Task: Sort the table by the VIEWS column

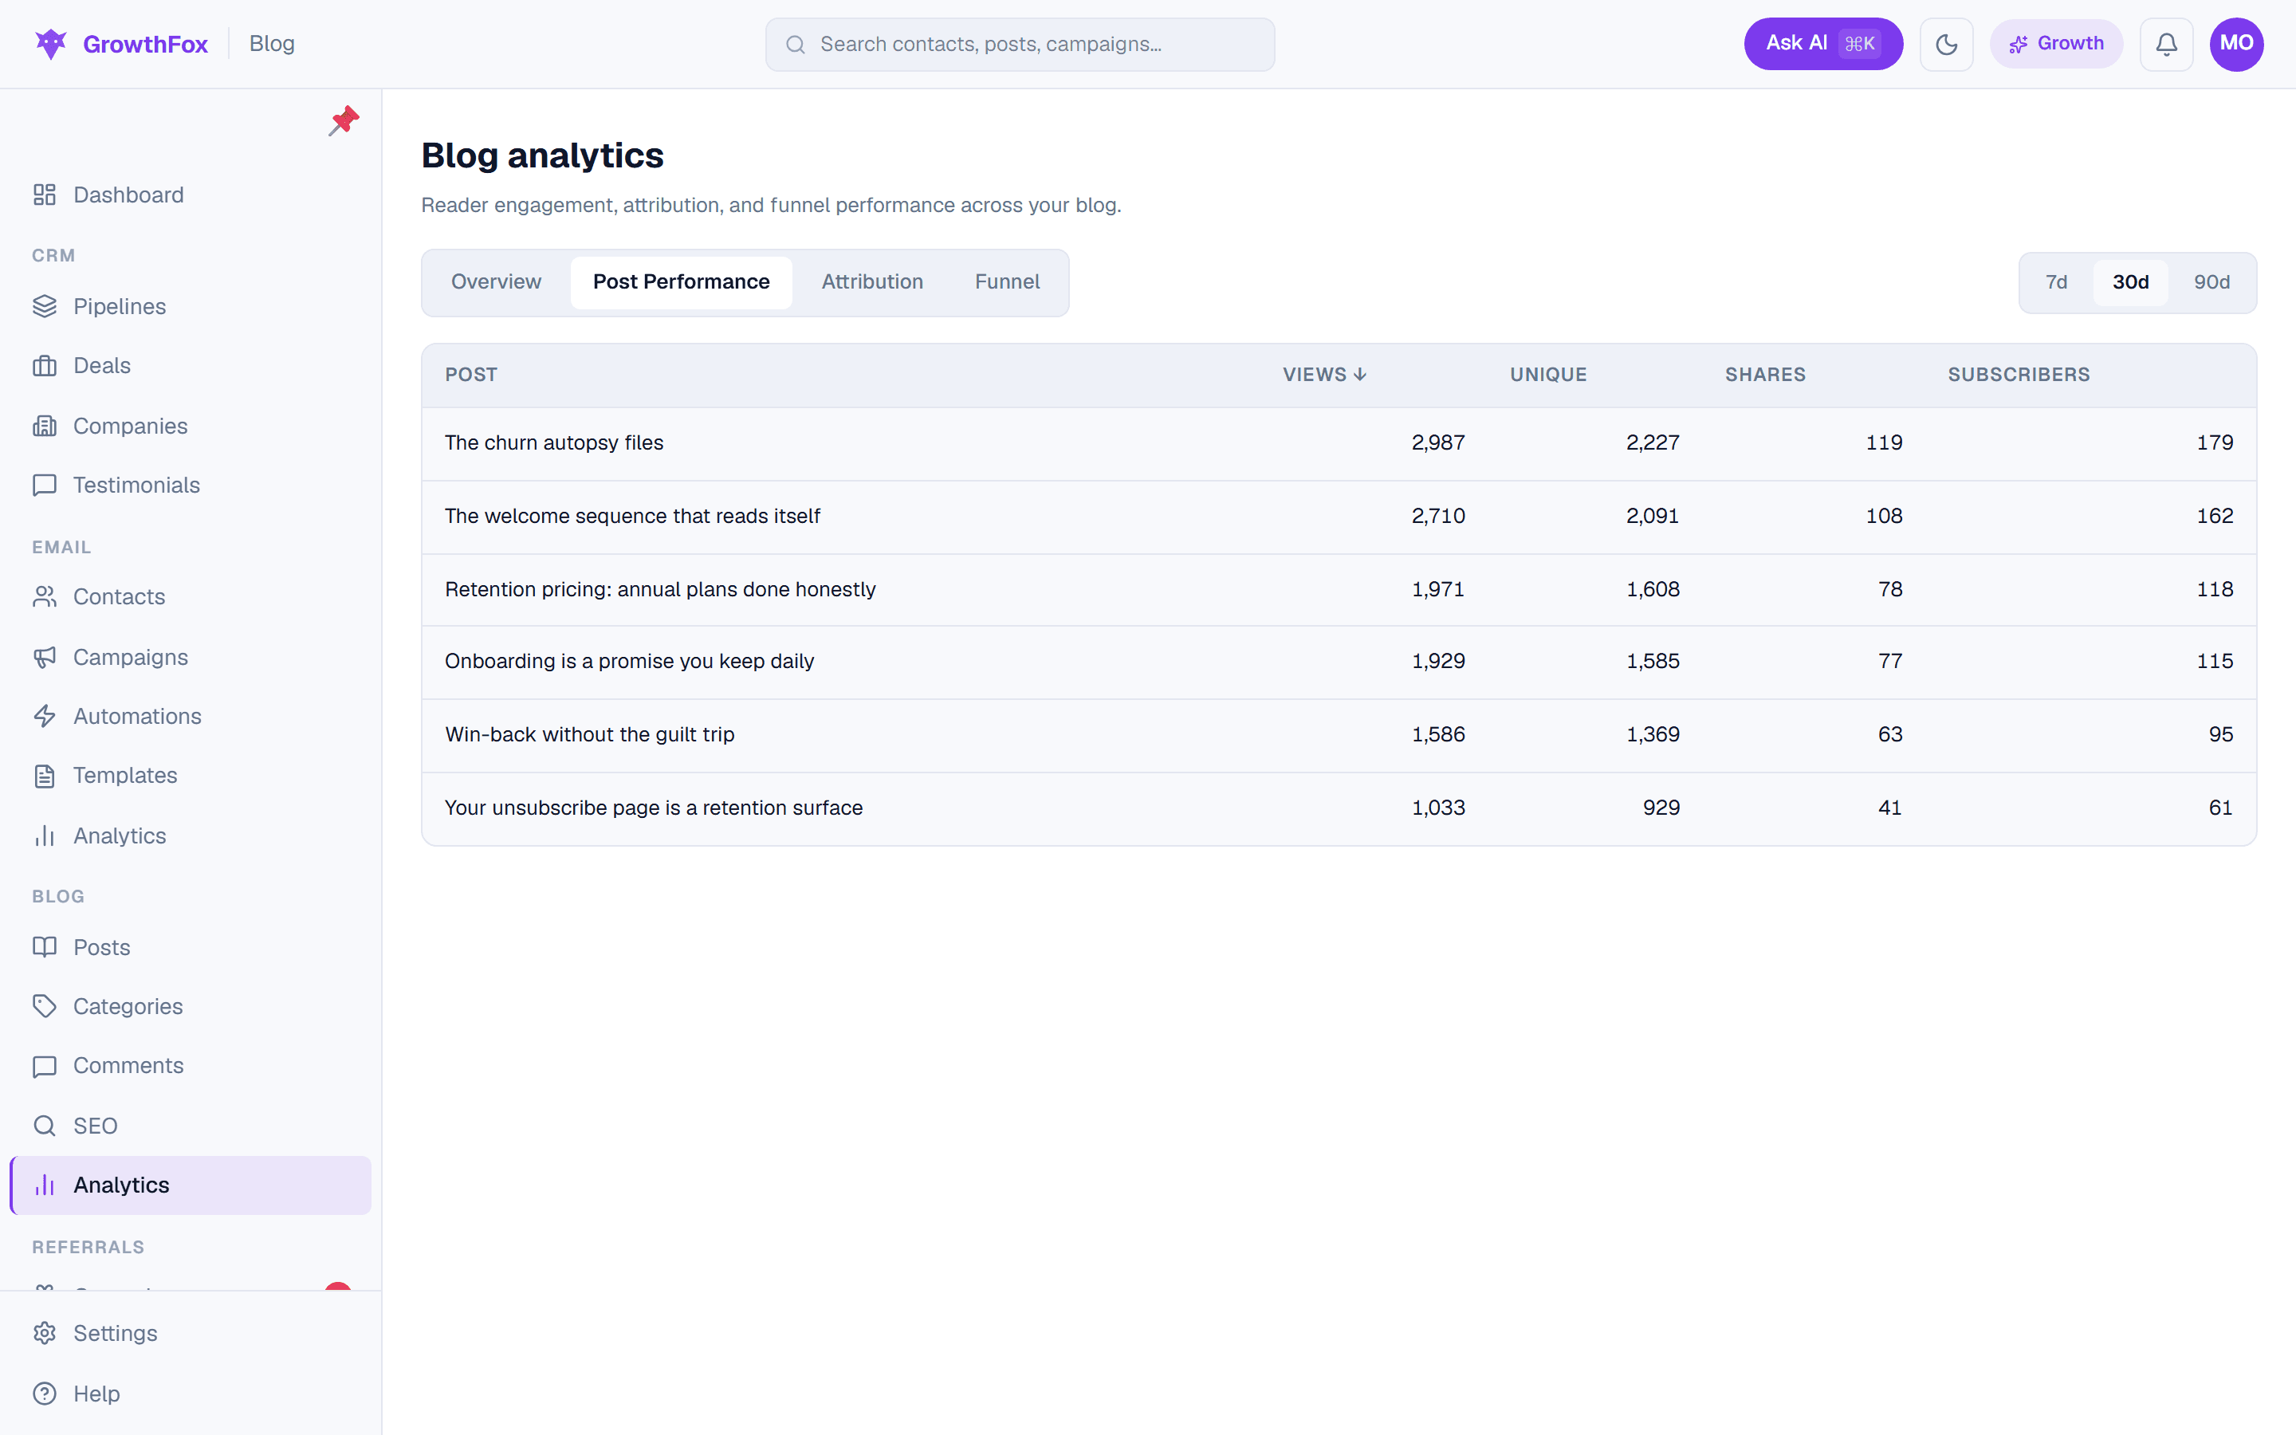Action: coord(1324,375)
